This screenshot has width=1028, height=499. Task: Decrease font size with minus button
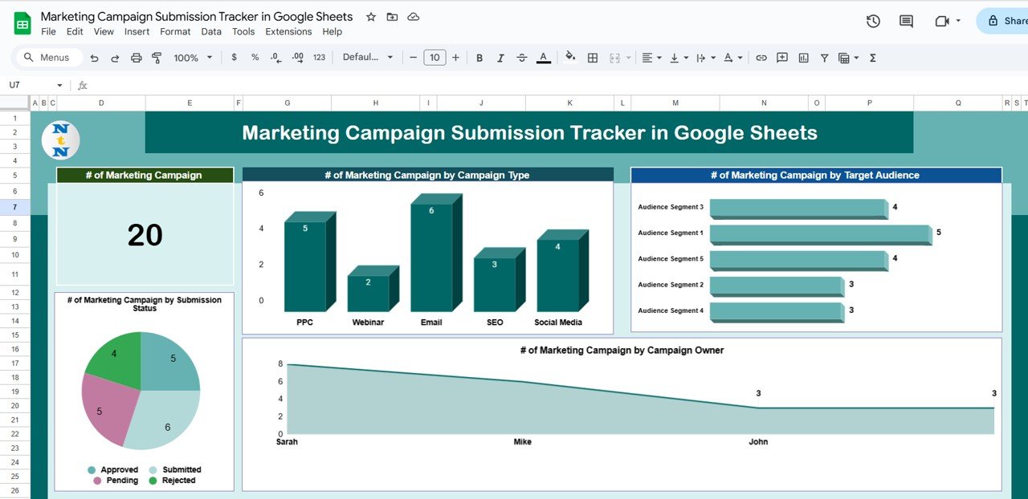(x=413, y=58)
